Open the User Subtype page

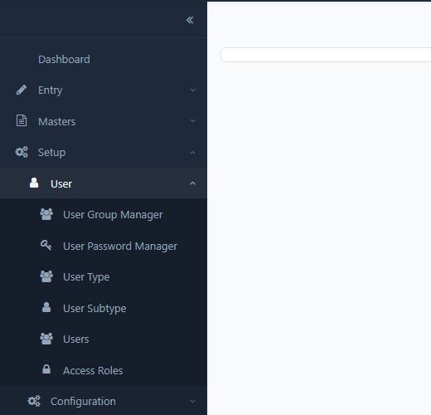click(x=94, y=309)
